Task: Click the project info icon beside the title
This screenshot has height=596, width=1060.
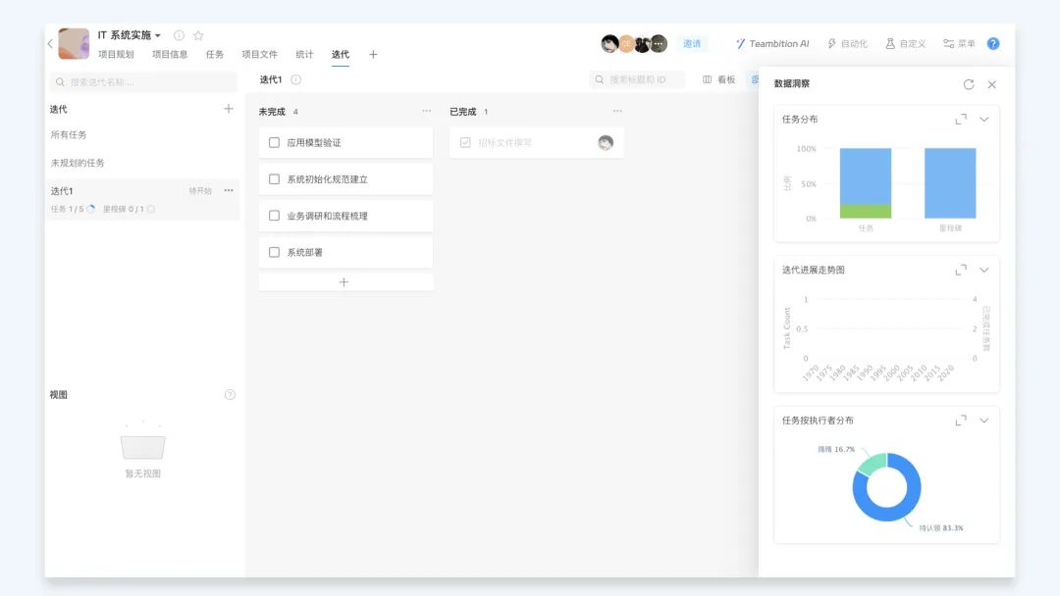Action: [x=179, y=35]
